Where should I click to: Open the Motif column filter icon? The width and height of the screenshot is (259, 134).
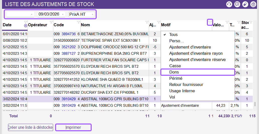(210, 22)
